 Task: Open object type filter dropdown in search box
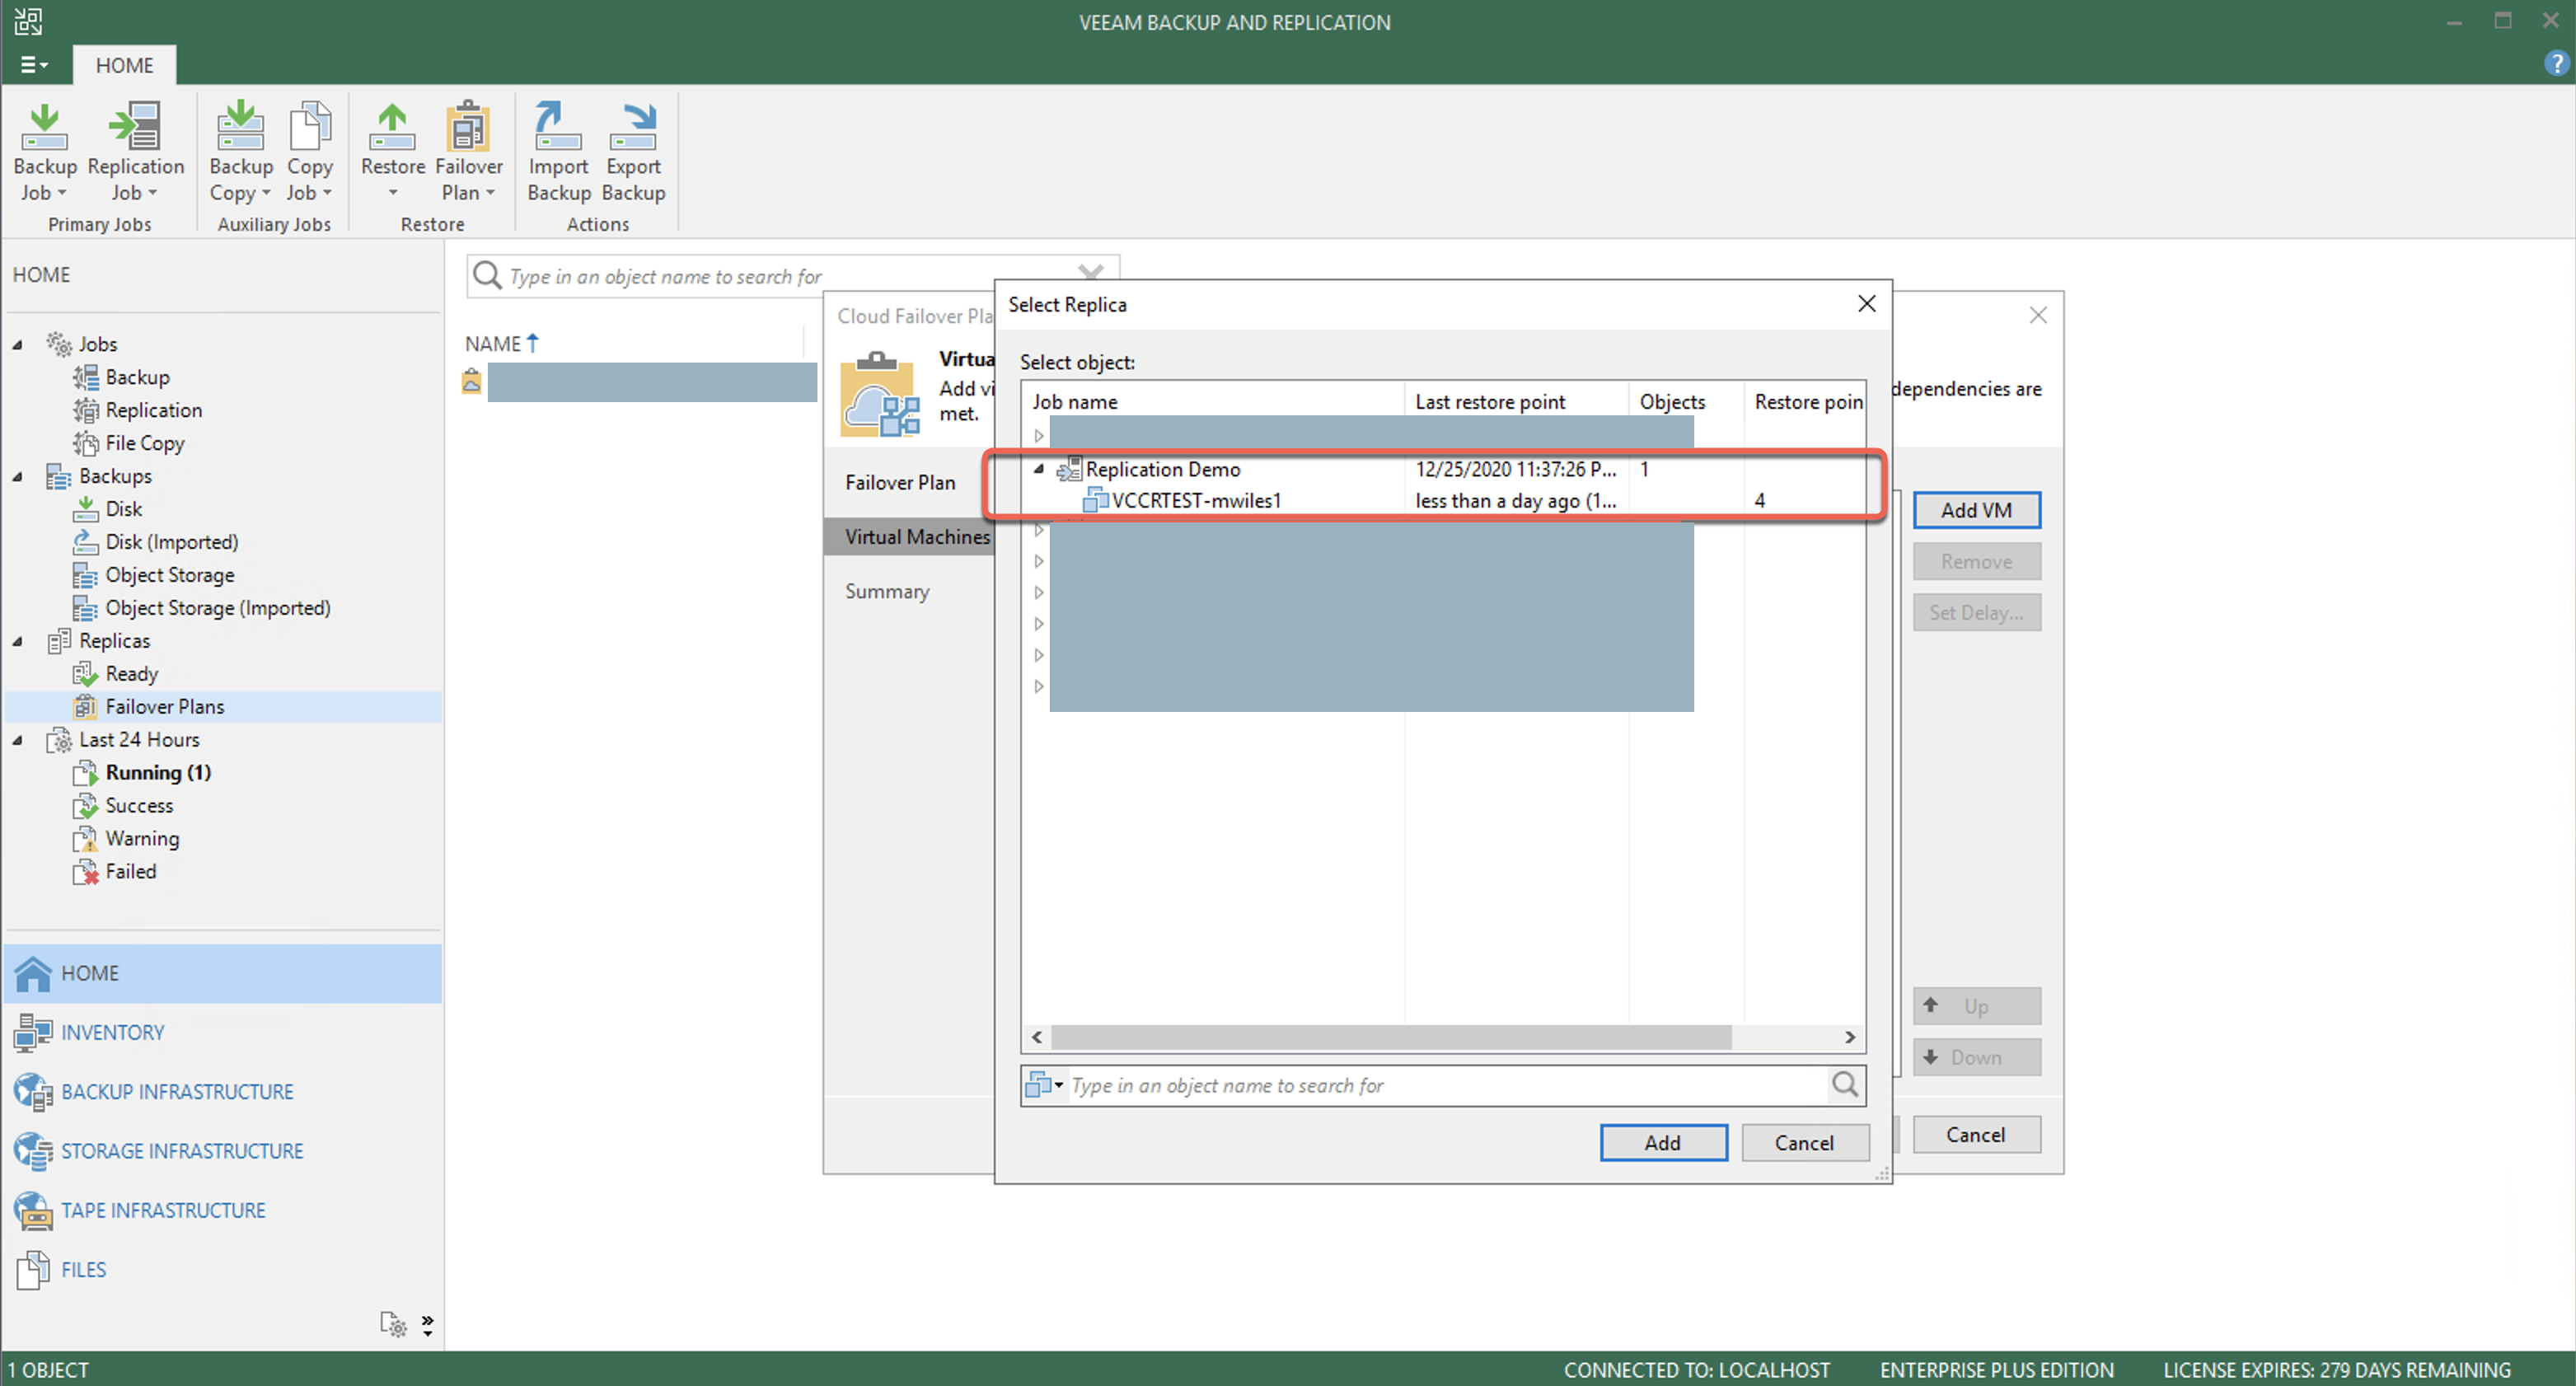(1045, 1084)
